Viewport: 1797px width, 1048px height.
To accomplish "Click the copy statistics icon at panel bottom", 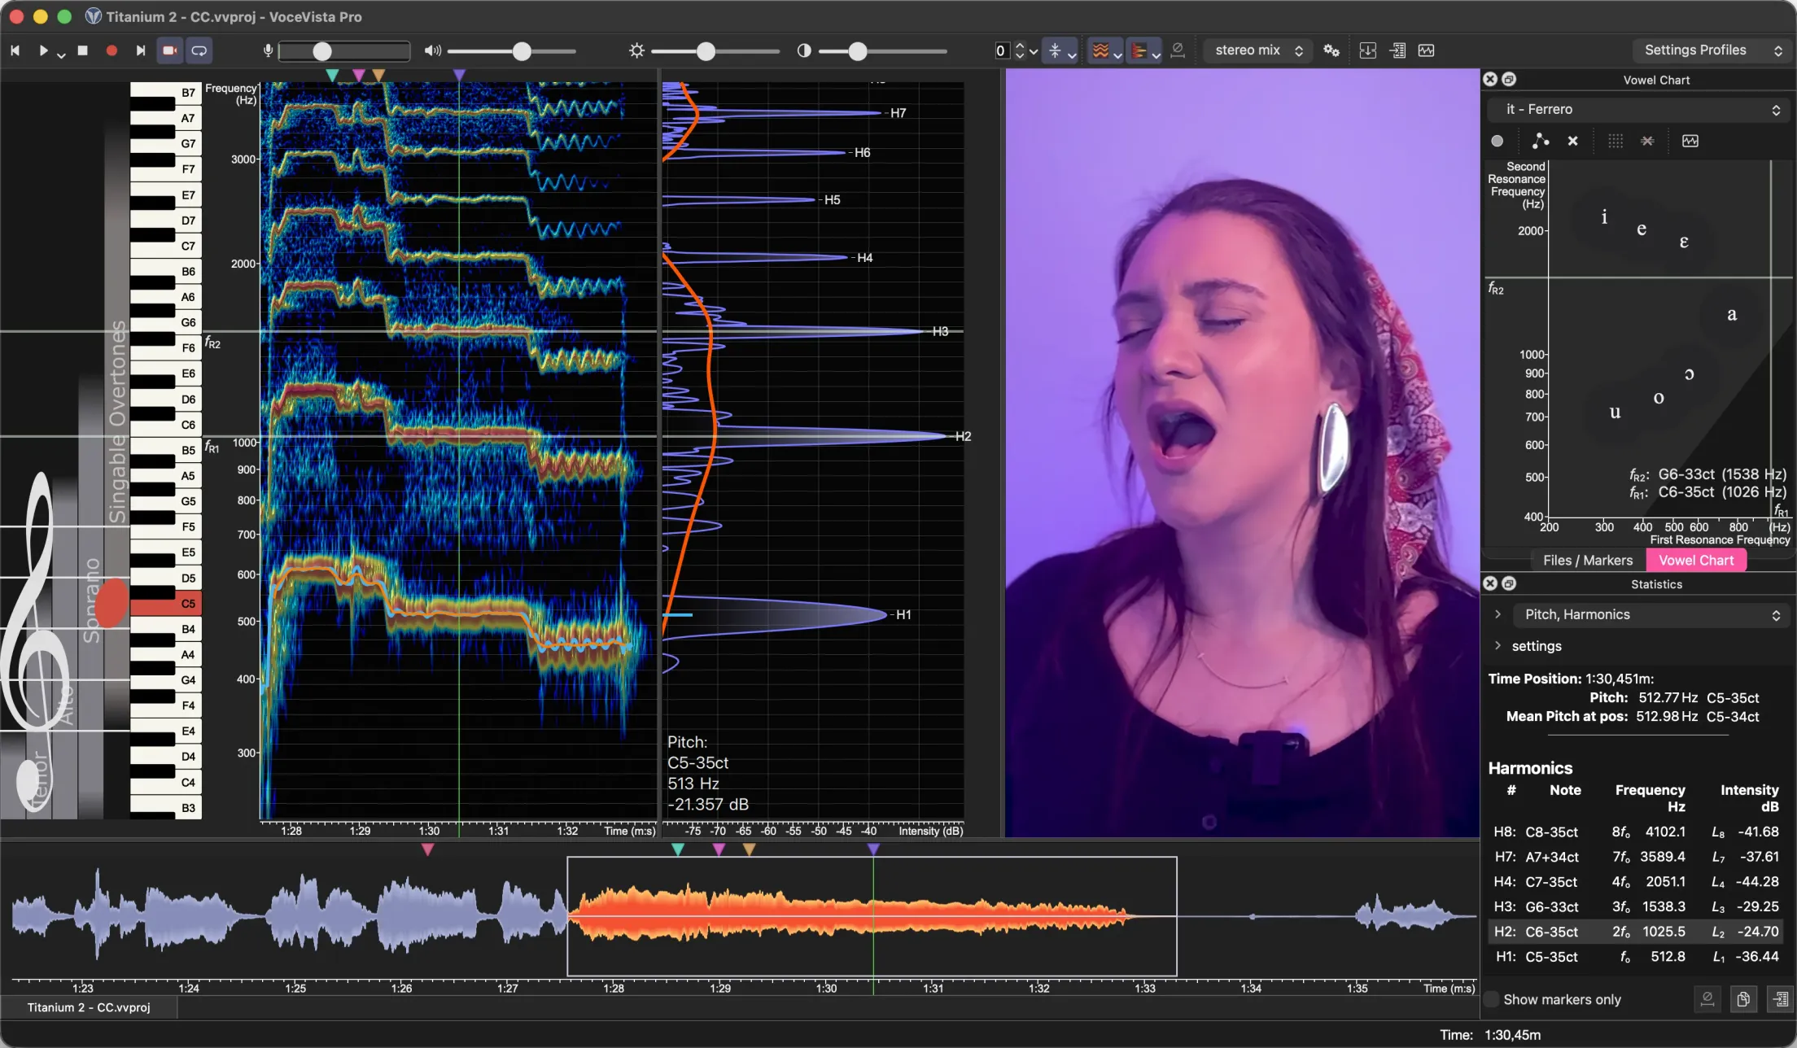I will (1743, 999).
